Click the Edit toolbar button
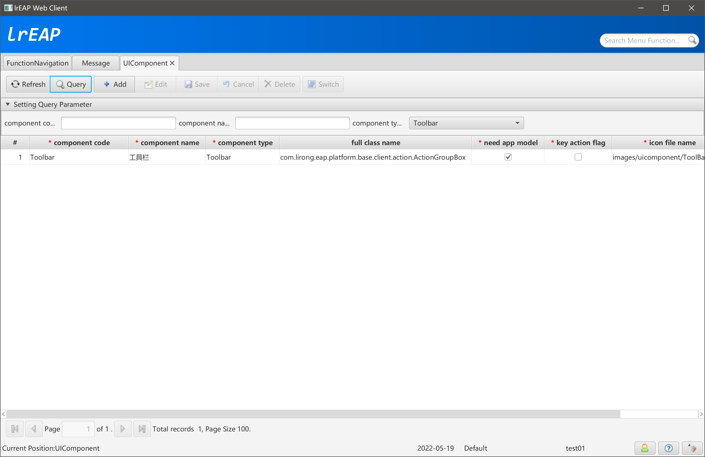 point(156,84)
